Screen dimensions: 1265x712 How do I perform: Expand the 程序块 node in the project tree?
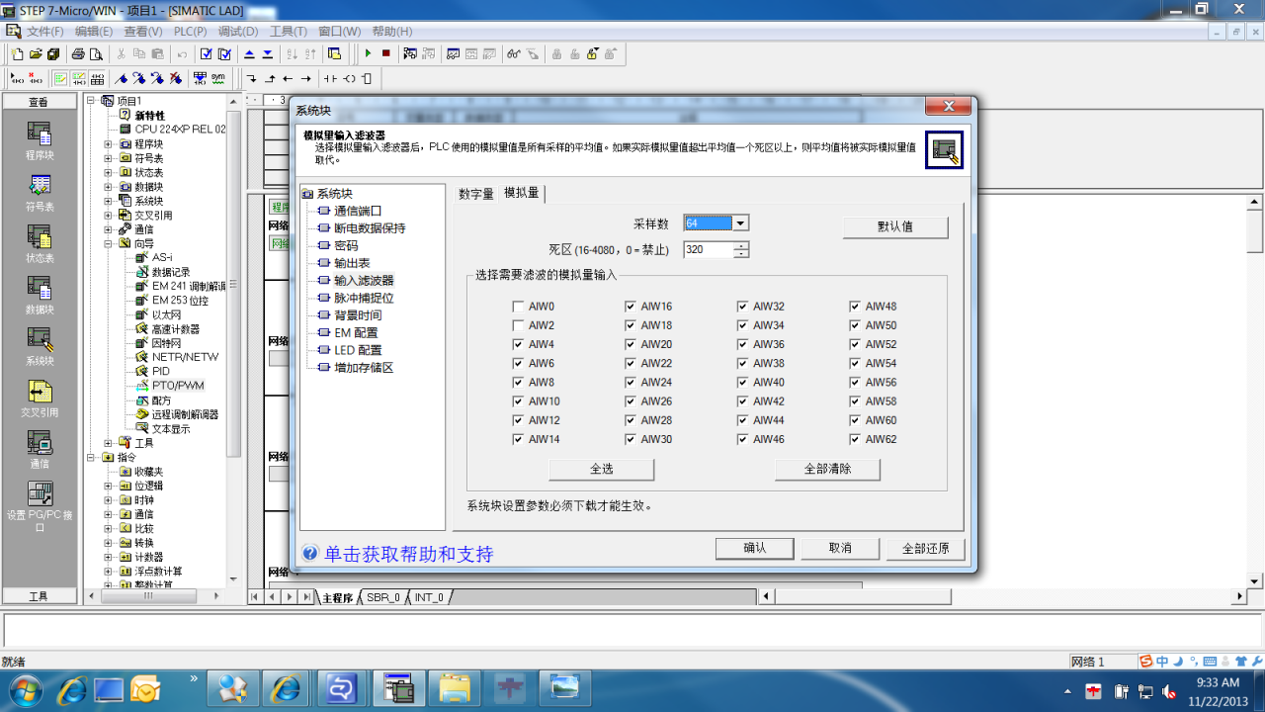click(x=109, y=144)
